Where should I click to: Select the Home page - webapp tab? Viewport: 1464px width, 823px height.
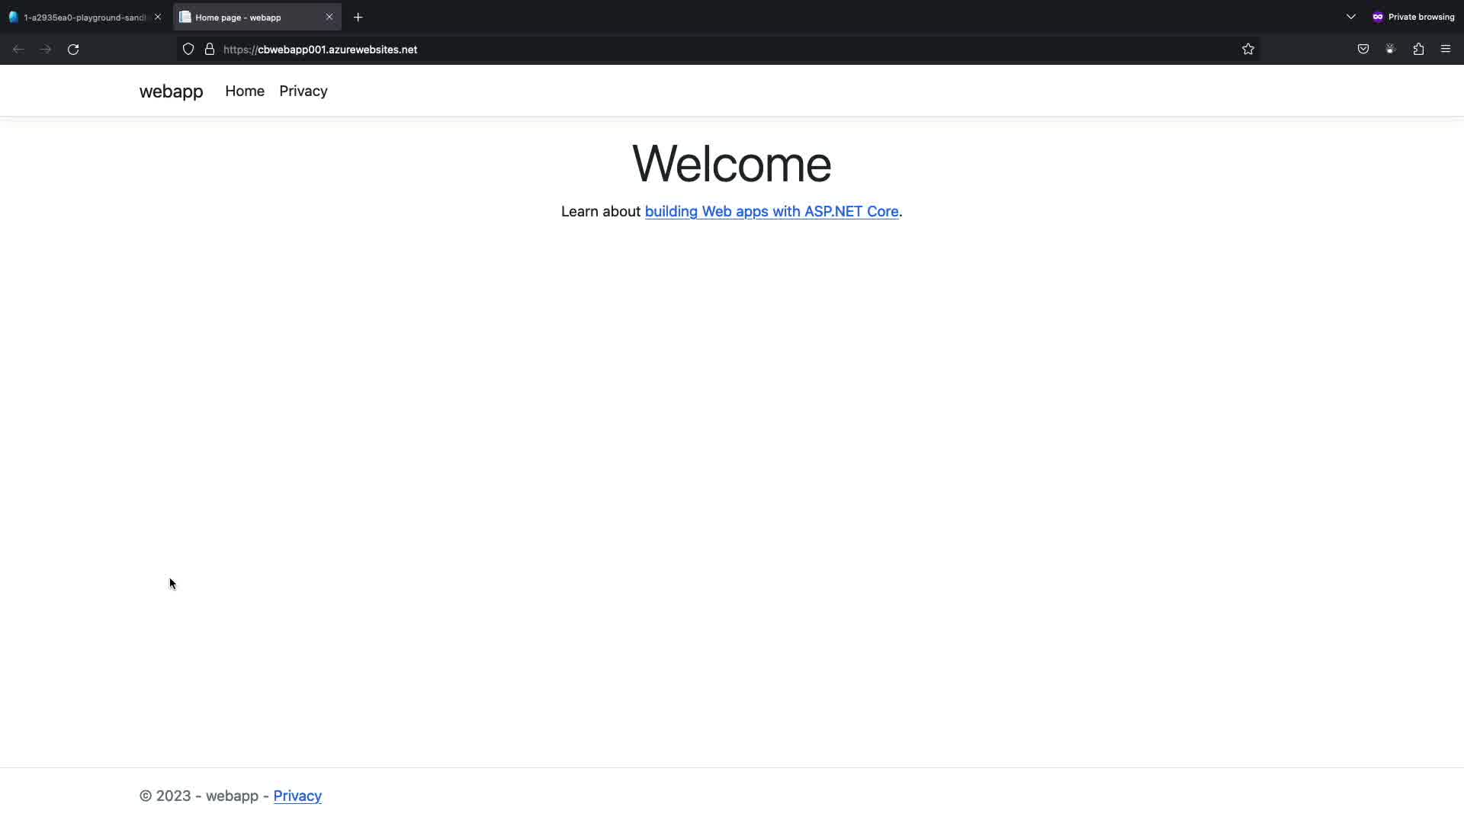(244, 17)
